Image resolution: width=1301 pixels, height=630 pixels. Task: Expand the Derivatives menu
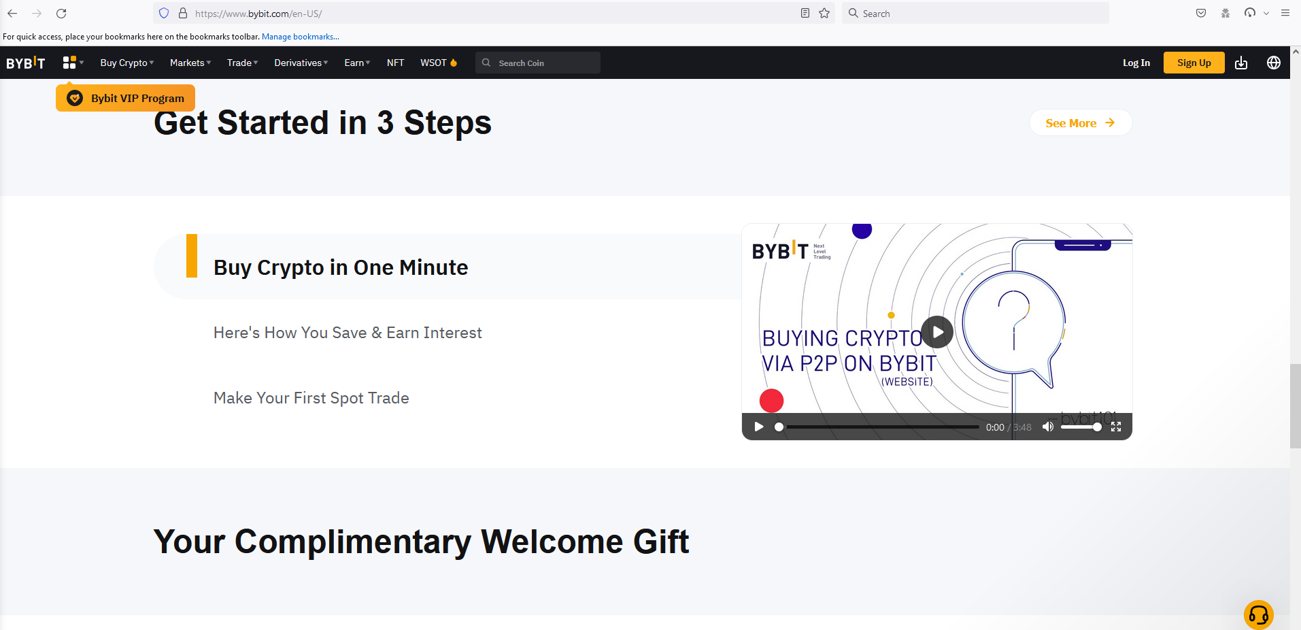click(300, 62)
